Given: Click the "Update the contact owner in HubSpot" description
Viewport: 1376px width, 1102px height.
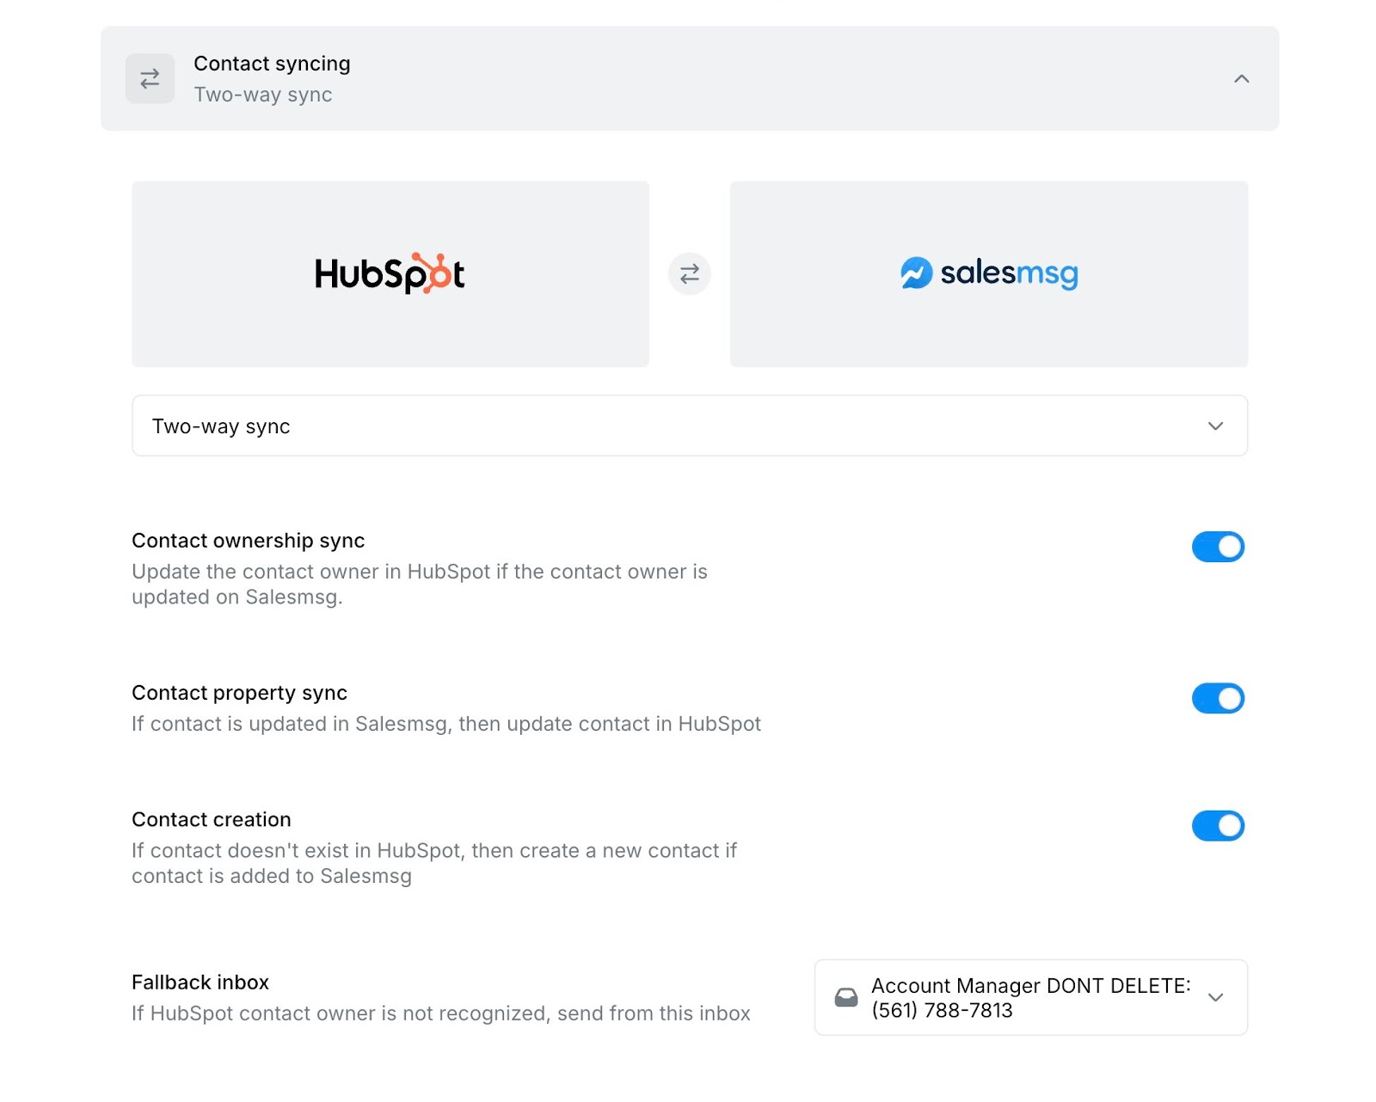Looking at the screenshot, I should click(x=420, y=585).
